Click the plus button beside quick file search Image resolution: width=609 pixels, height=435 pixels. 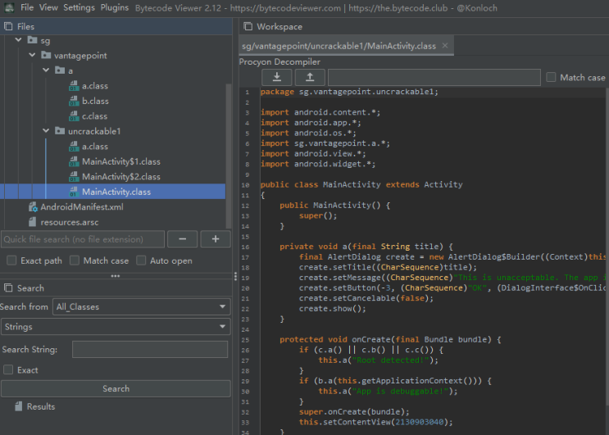coord(216,239)
